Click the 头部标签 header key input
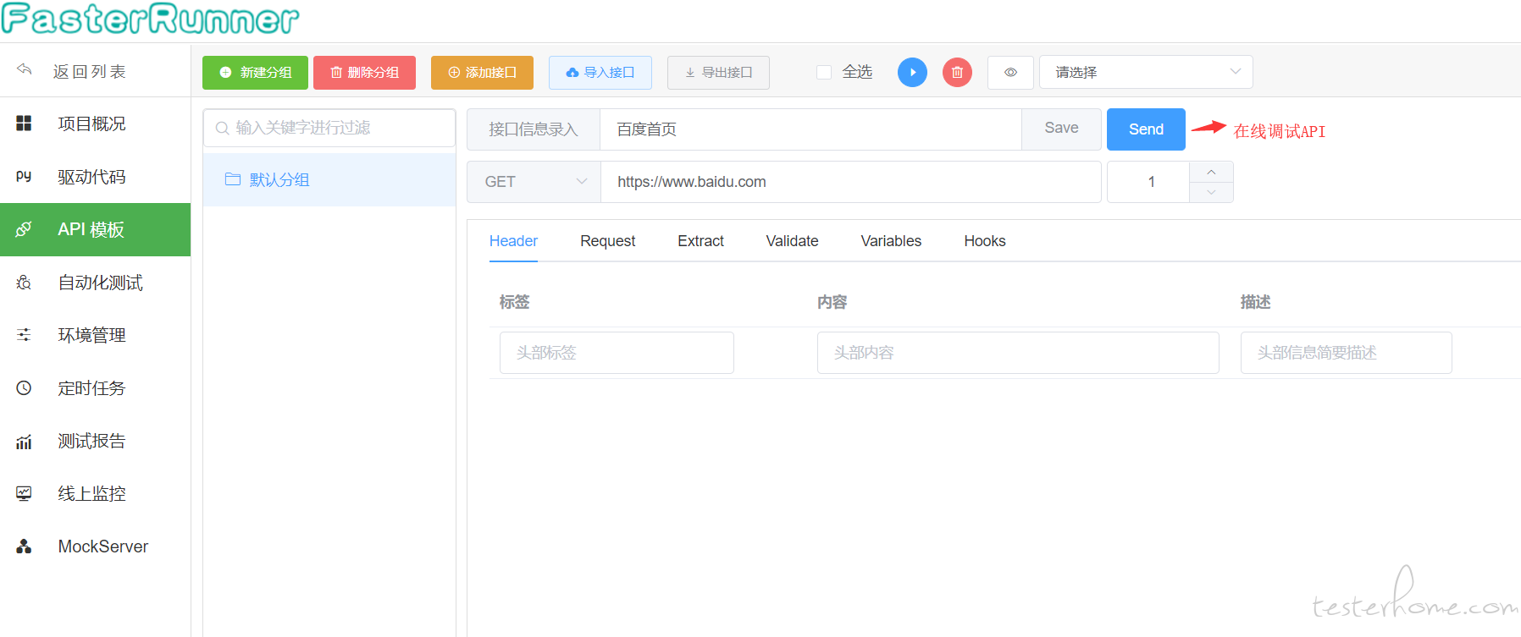The image size is (1521, 637). coord(617,353)
